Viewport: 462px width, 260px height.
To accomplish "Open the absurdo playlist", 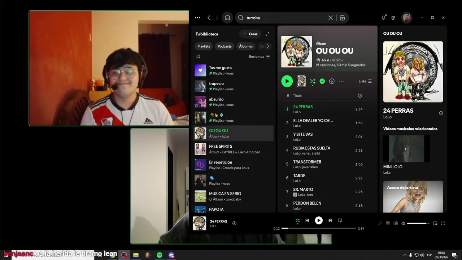I will click(x=233, y=102).
